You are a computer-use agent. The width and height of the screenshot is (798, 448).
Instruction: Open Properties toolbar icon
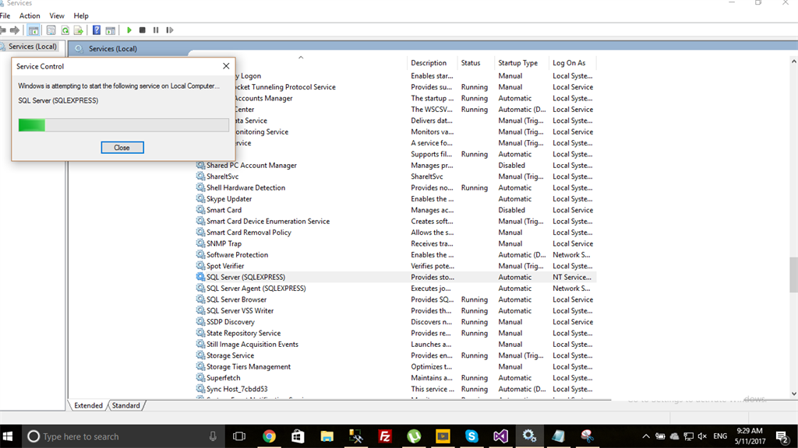(x=51, y=30)
